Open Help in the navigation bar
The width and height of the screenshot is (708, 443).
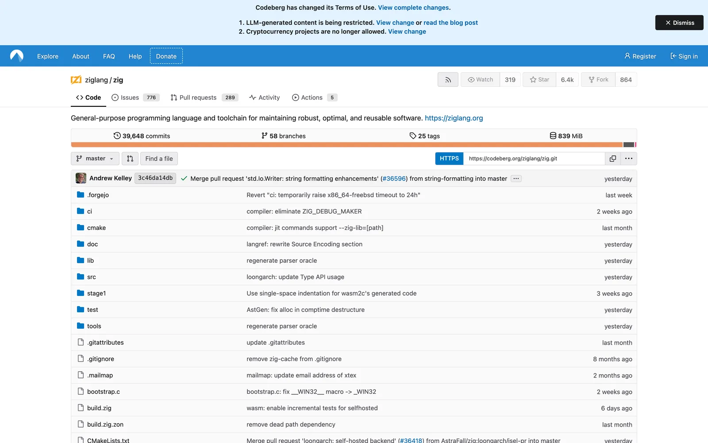pyautogui.click(x=135, y=56)
